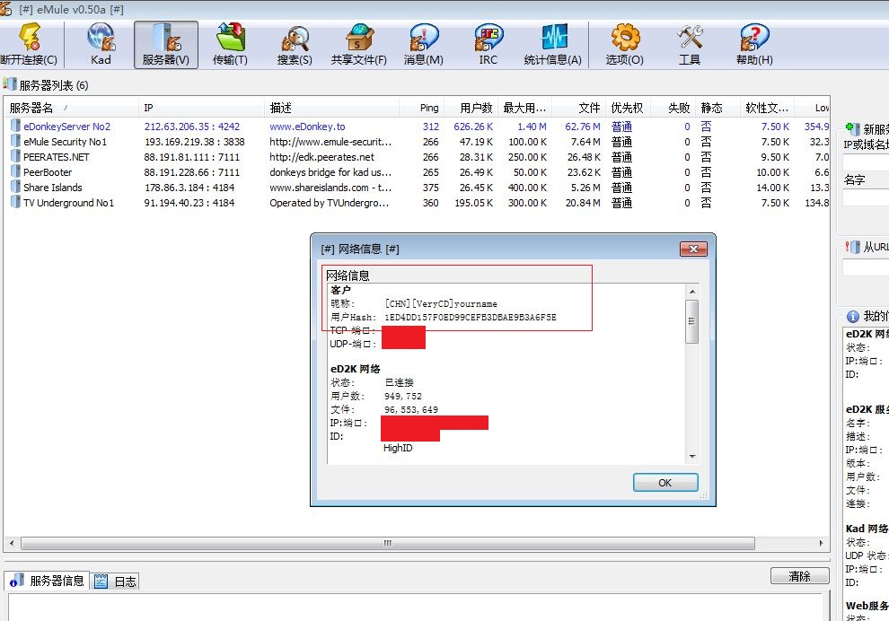Viewport: 889px width, 621px height.
Task: Click user count 949,752 in dialog
Action: 403,396
